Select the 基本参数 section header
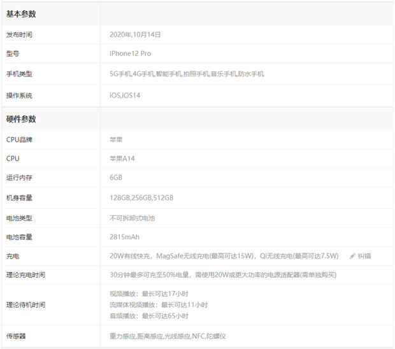Viewport: 395px width, 349px height. (21, 14)
